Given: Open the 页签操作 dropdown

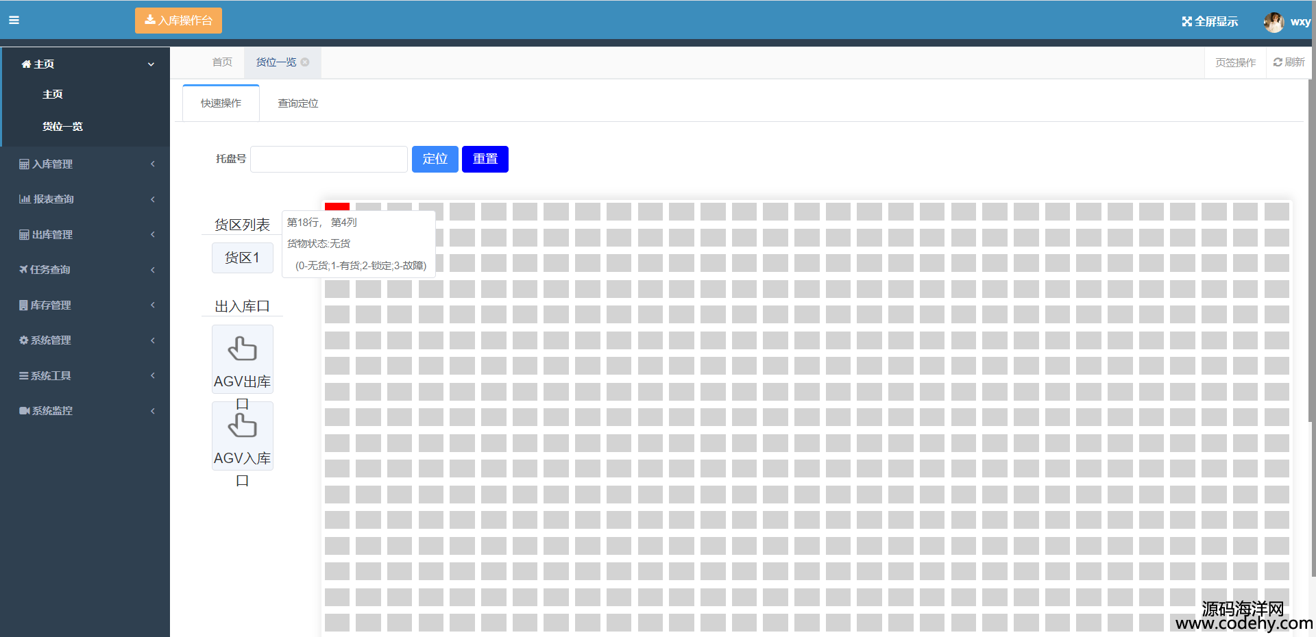Looking at the screenshot, I should (x=1235, y=62).
